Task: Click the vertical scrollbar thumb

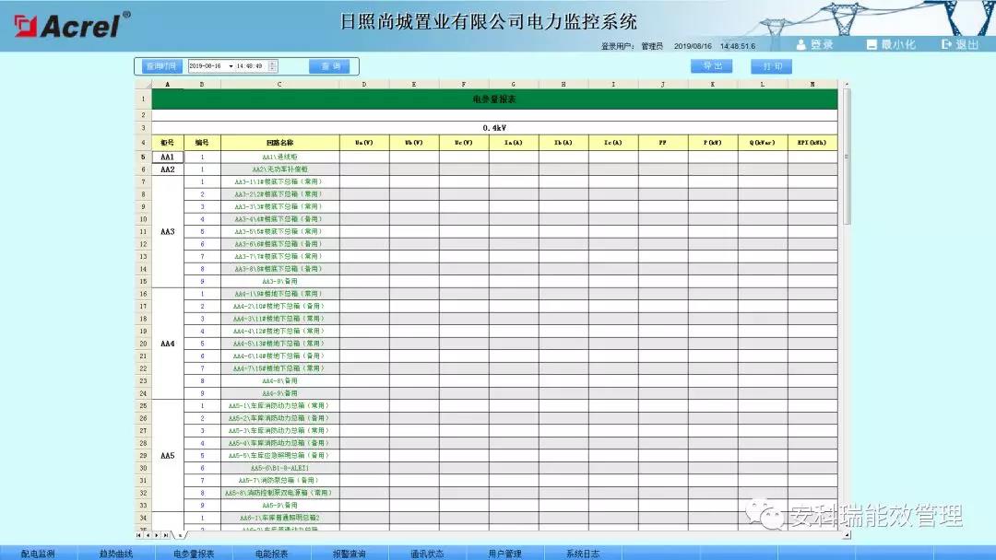Action: point(847,157)
